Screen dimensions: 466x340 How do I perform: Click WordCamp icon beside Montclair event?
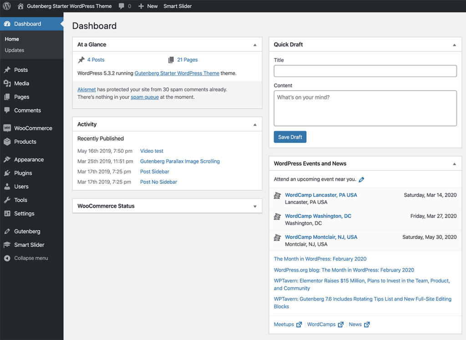[277, 238]
